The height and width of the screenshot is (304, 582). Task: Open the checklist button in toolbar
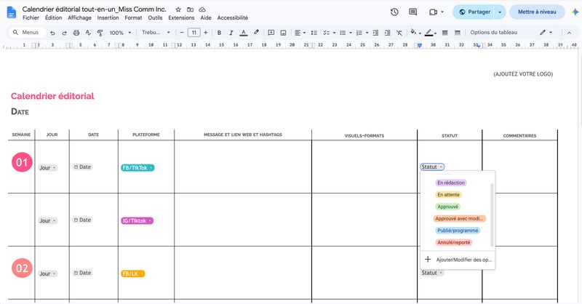(x=329, y=33)
